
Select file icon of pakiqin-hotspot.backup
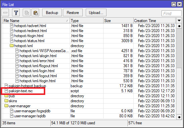click(6, 86)
